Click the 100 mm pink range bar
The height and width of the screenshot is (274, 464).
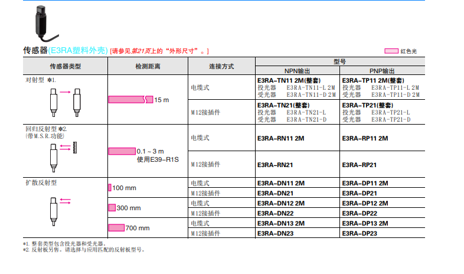(x=110, y=188)
